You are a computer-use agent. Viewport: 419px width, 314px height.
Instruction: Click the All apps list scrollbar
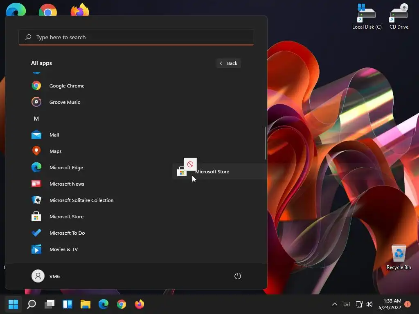[x=265, y=143]
